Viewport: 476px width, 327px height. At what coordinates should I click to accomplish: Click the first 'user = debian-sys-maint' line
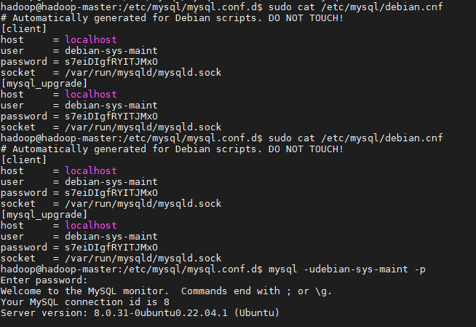(79, 51)
